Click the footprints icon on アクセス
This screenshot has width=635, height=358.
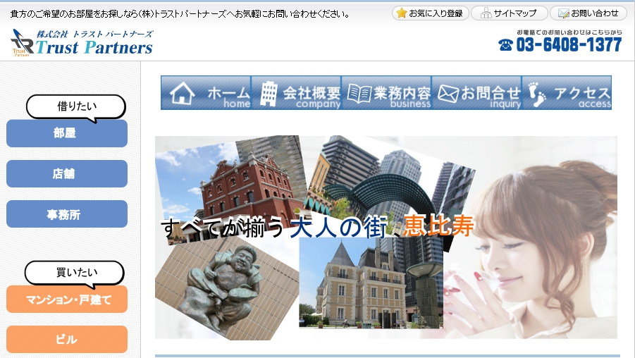[x=537, y=94]
